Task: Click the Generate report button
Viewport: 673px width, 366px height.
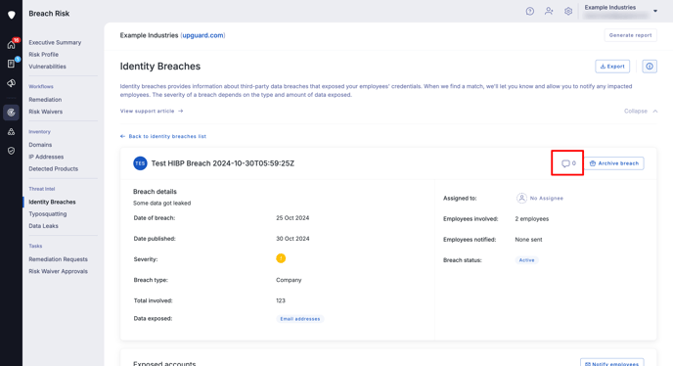Action: [x=631, y=35]
